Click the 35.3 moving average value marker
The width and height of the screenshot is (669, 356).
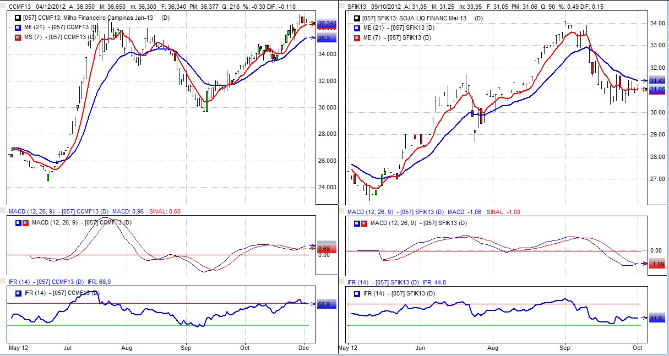[x=325, y=38]
